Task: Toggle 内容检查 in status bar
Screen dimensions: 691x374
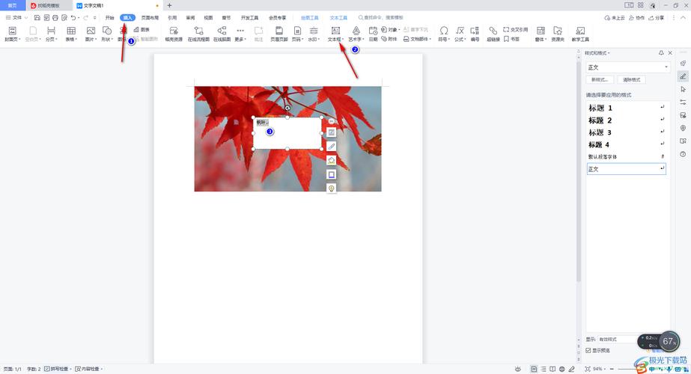Action: (87, 369)
